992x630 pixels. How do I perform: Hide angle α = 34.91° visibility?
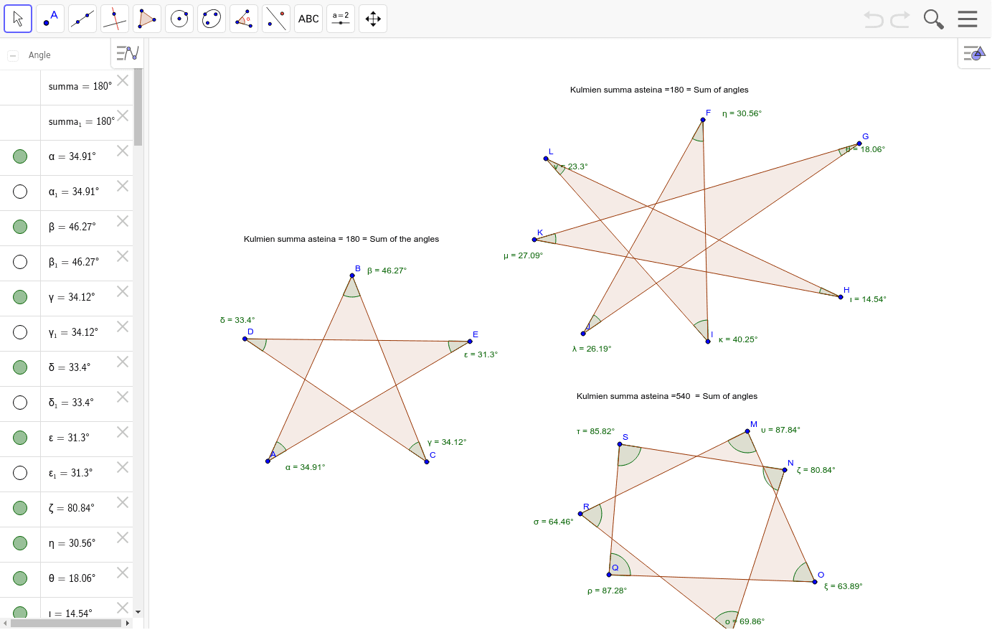(x=20, y=156)
